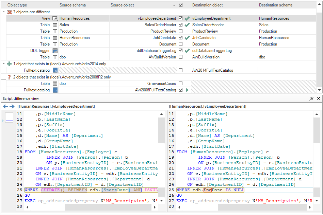The height and width of the screenshot is (215, 323).
Task: Check the AW2014FullTextCatalog checkbox
Action: pyautogui.click(x=180, y=70)
